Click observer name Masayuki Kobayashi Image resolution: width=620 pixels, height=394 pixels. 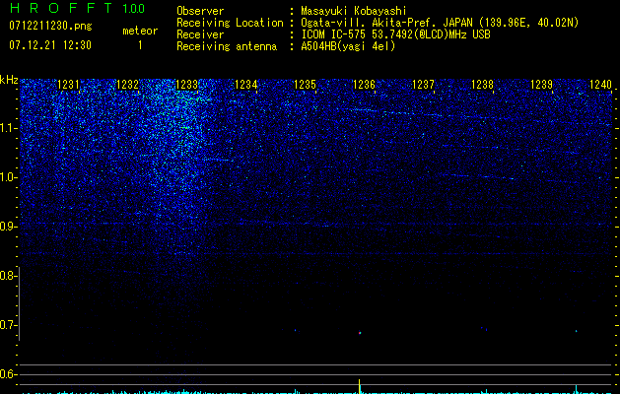click(x=354, y=11)
